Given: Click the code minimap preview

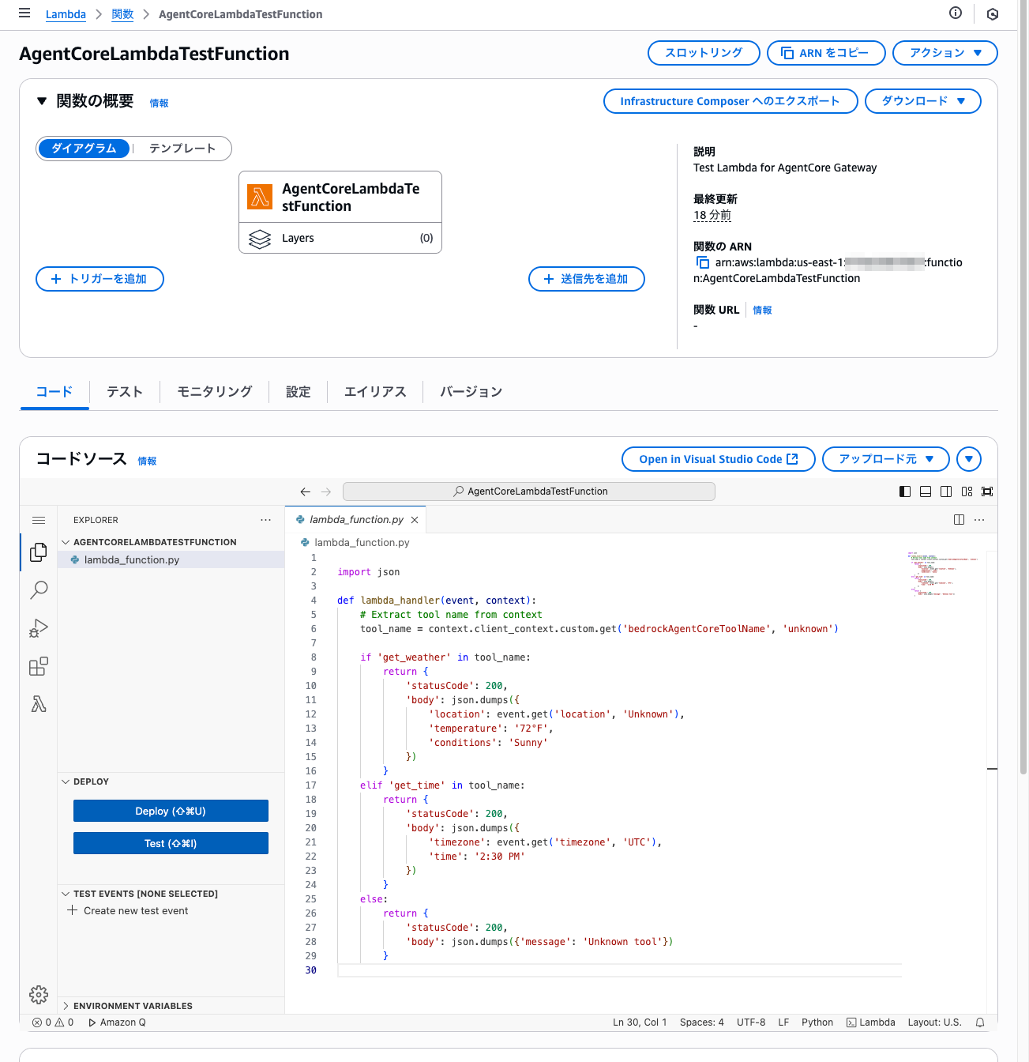Looking at the screenshot, I should (x=943, y=574).
